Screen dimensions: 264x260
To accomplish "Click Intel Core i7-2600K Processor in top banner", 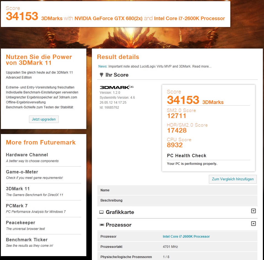I will 190,18.
